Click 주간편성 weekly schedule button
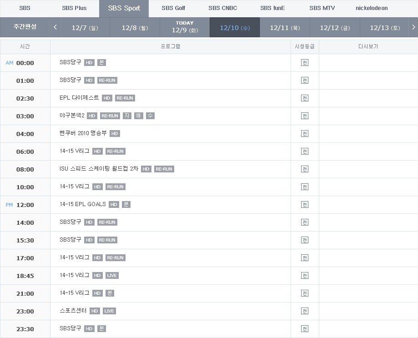 click(x=25, y=27)
